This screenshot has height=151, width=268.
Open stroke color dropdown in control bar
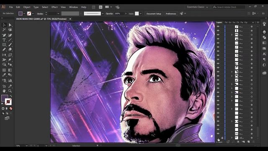[x=33, y=13]
